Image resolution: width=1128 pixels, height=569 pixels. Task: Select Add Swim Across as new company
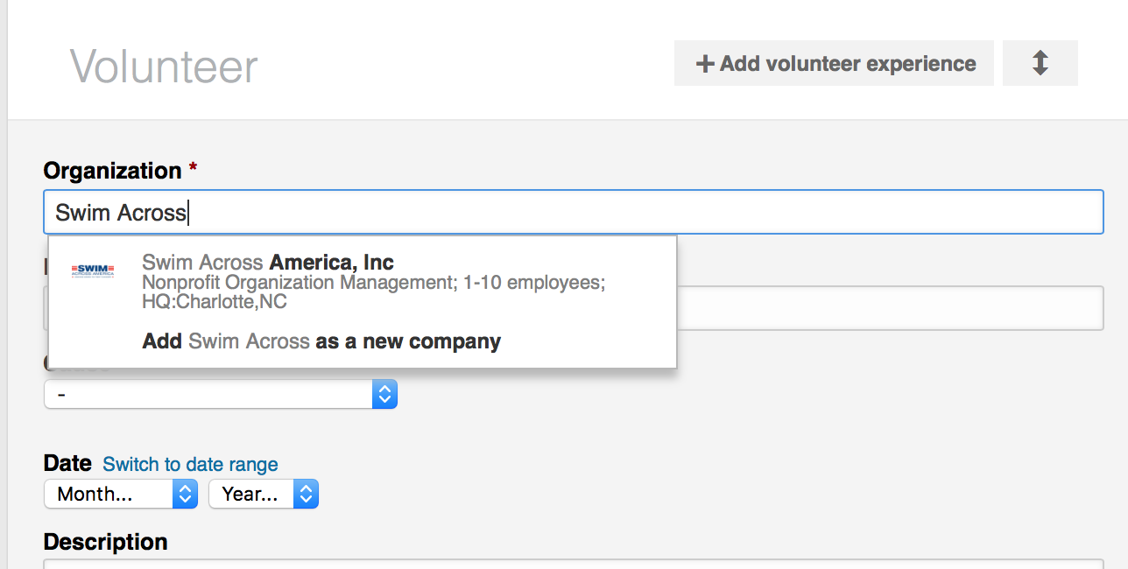pyautogui.click(x=321, y=341)
